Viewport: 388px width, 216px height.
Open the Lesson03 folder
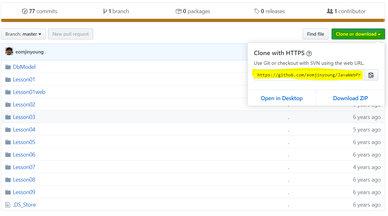click(24, 117)
